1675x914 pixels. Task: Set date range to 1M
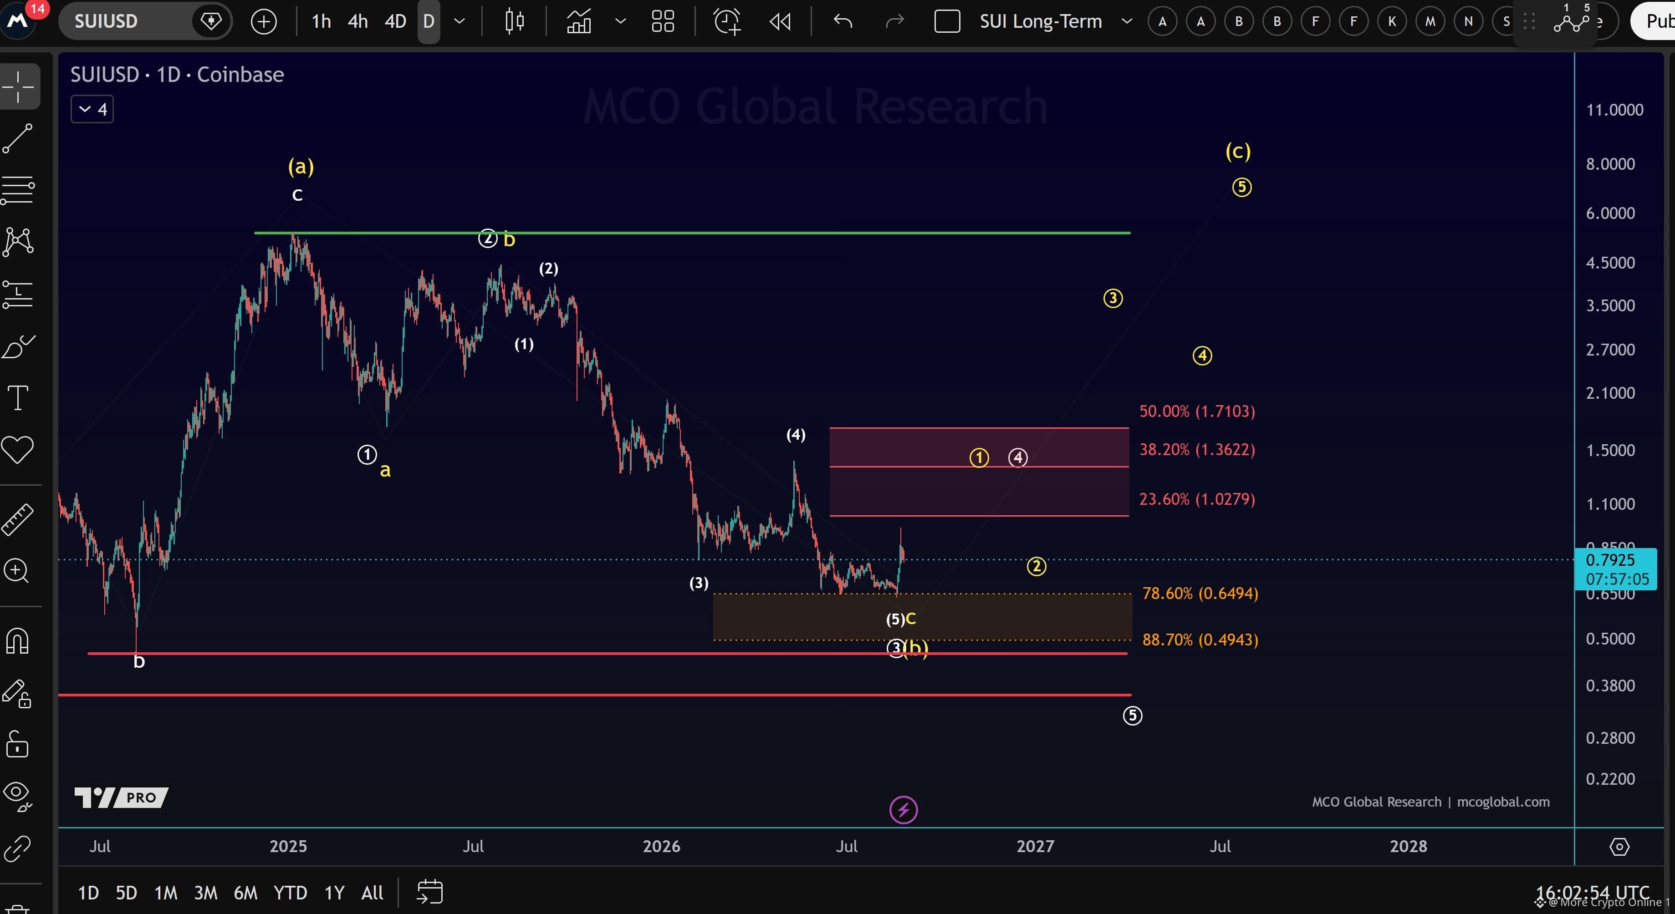166,893
